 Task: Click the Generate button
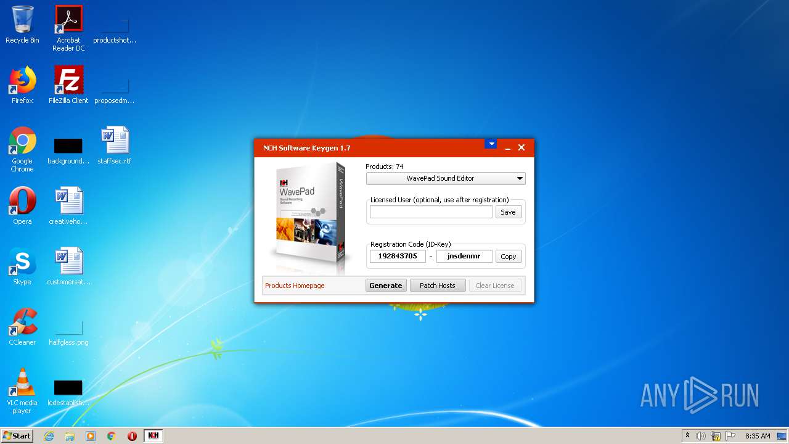pyautogui.click(x=386, y=286)
